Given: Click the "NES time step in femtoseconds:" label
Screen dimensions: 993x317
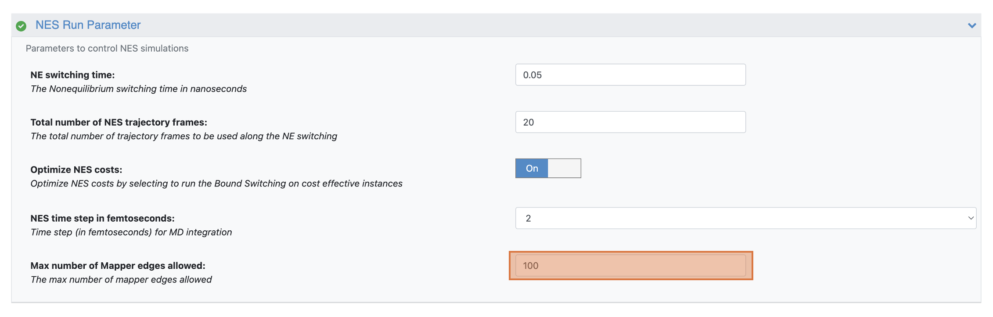Looking at the screenshot, I should pos(102,218).
